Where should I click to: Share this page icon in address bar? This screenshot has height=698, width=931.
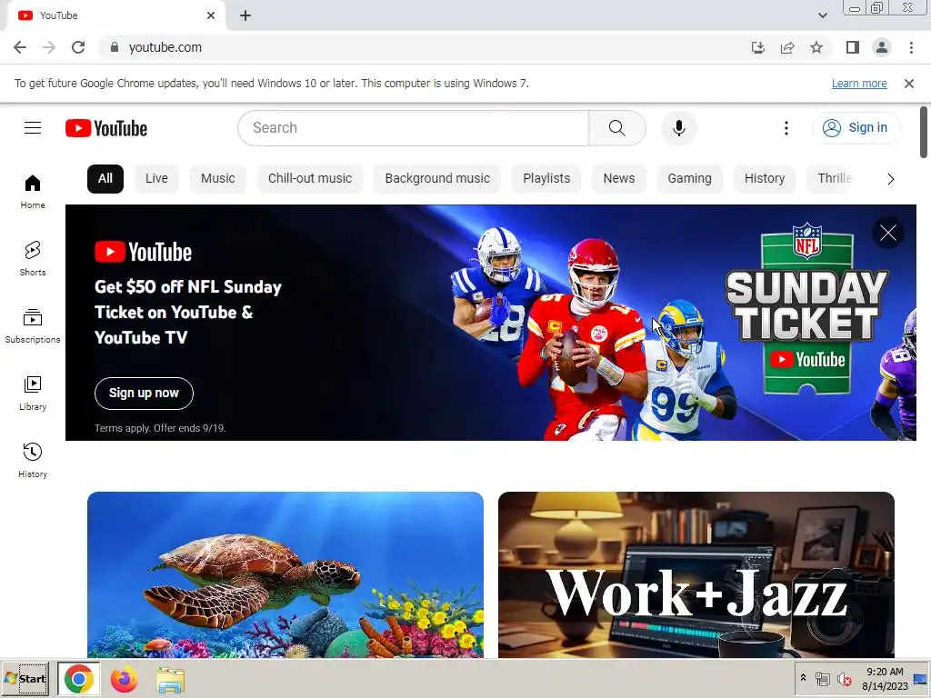[x=787, y=47]
